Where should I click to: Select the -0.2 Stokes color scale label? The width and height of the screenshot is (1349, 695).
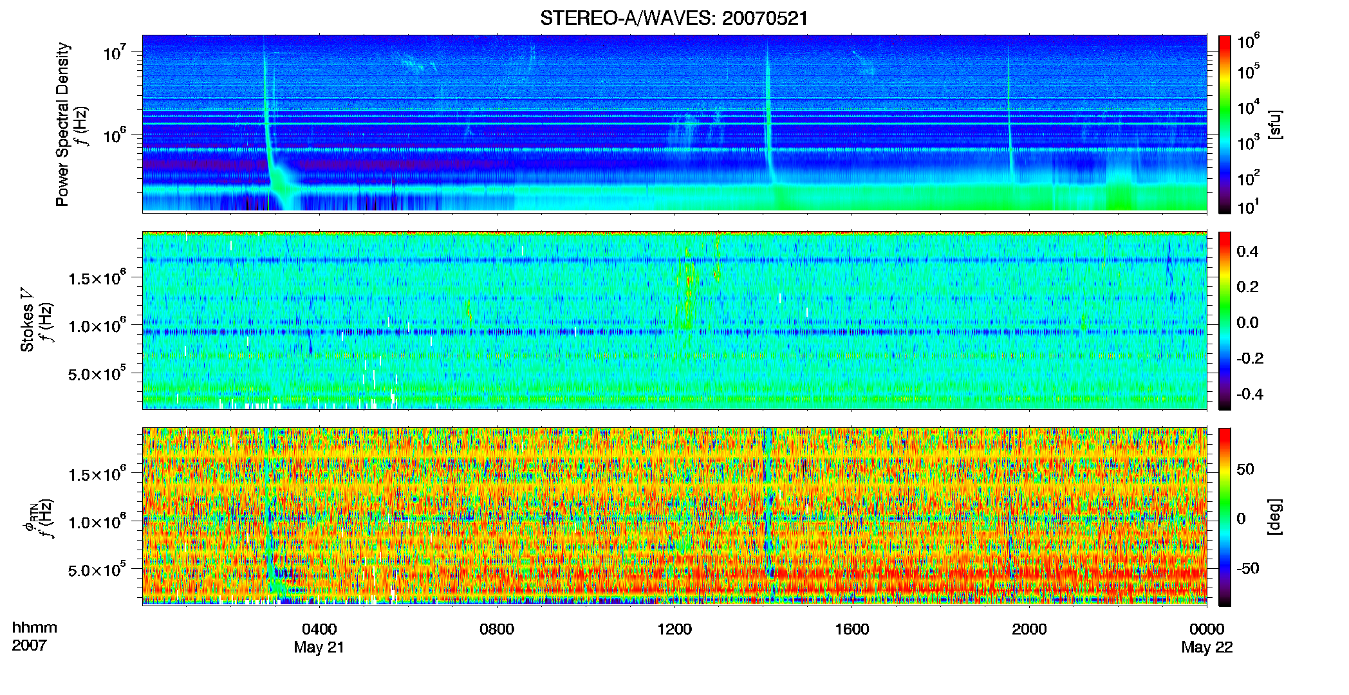pos(1250,358)
